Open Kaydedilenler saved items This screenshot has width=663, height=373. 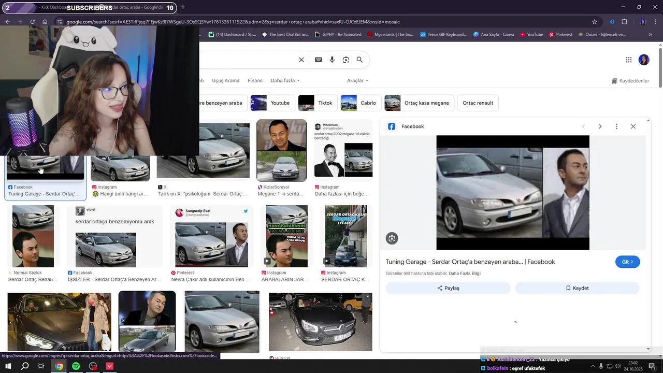point(630,81)
